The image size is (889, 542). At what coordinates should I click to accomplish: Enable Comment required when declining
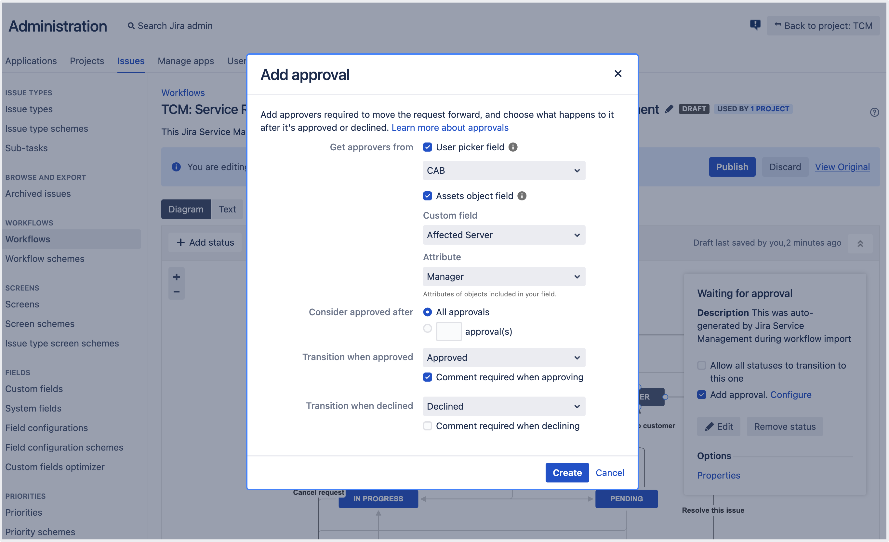click(428, 426)
